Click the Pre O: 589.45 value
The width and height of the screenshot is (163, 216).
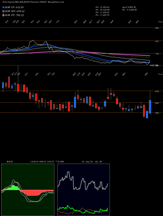(102, 7)
